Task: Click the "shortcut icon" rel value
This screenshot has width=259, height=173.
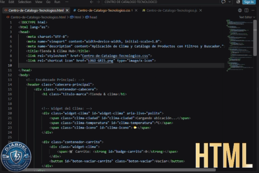Action: coord(60,61)
